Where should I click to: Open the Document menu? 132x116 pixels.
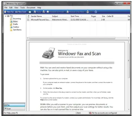[31, 8]
